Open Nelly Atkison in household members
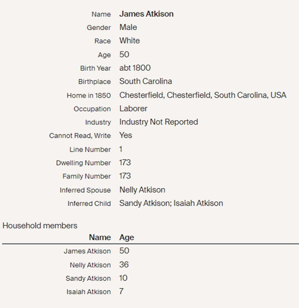The width and height of the screenshot is (299, 308). pyautogui.click(x=90, y=265)
